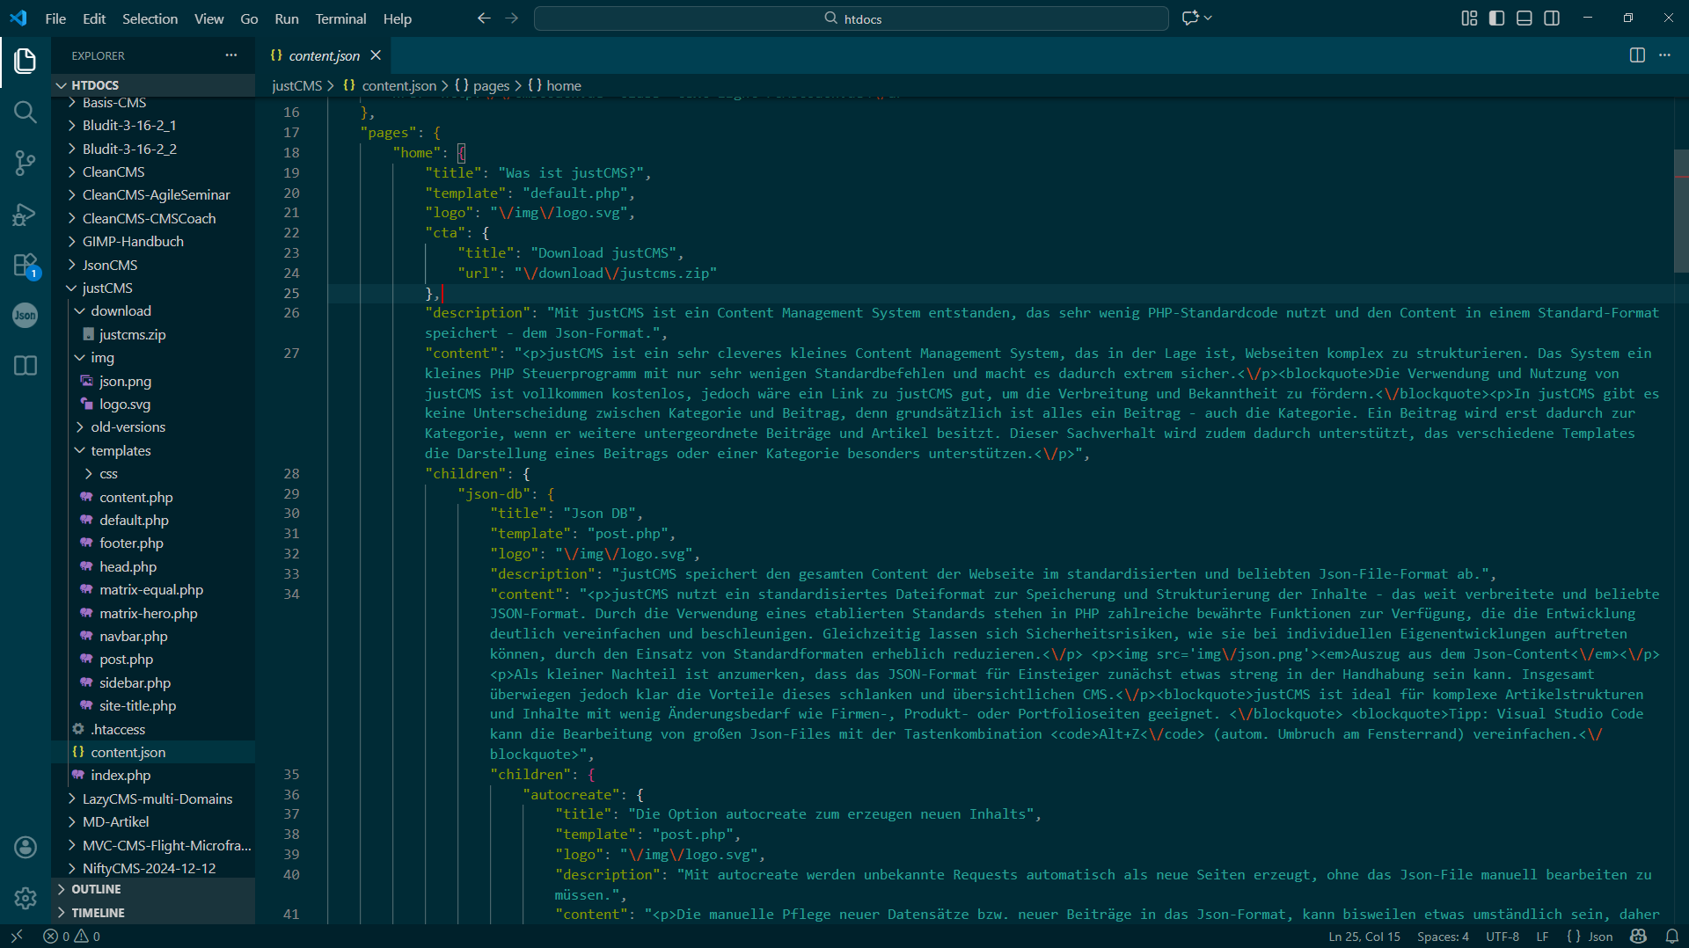Click the UTF-8 encoding status button
Viewport: 1689px width, 948px height.
tap(1502, 937)
